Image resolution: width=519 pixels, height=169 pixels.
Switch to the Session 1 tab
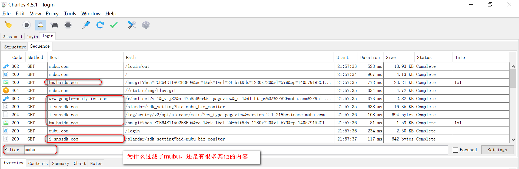coord(13,36)
